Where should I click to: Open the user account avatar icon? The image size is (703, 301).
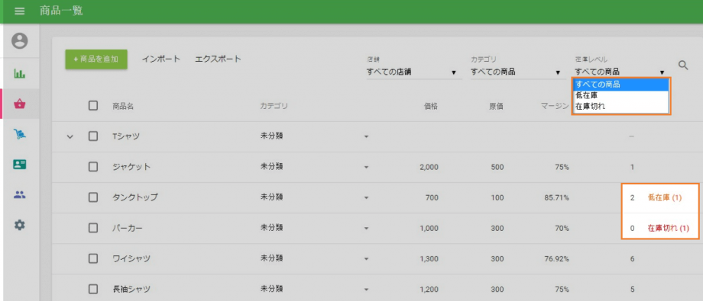pyautogui.click(x=19, y=41)
